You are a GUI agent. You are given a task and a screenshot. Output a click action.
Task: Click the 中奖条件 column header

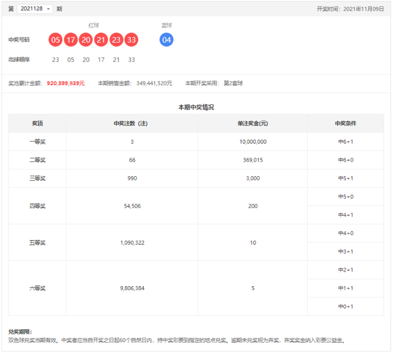(345, 123)
